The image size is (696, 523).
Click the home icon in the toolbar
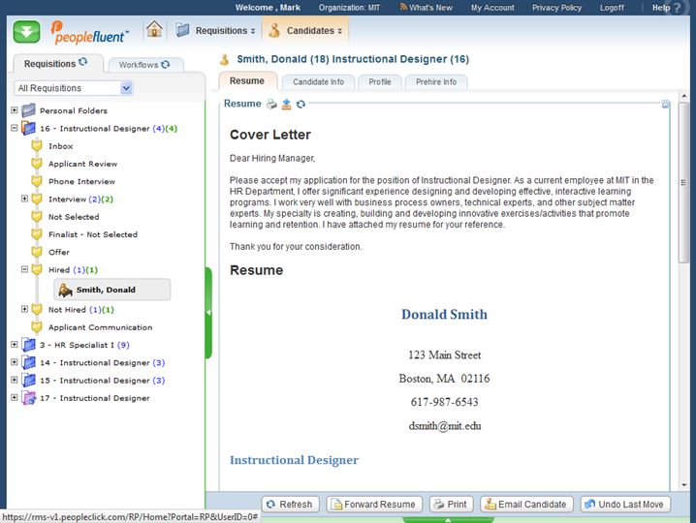tap(154, 30)
